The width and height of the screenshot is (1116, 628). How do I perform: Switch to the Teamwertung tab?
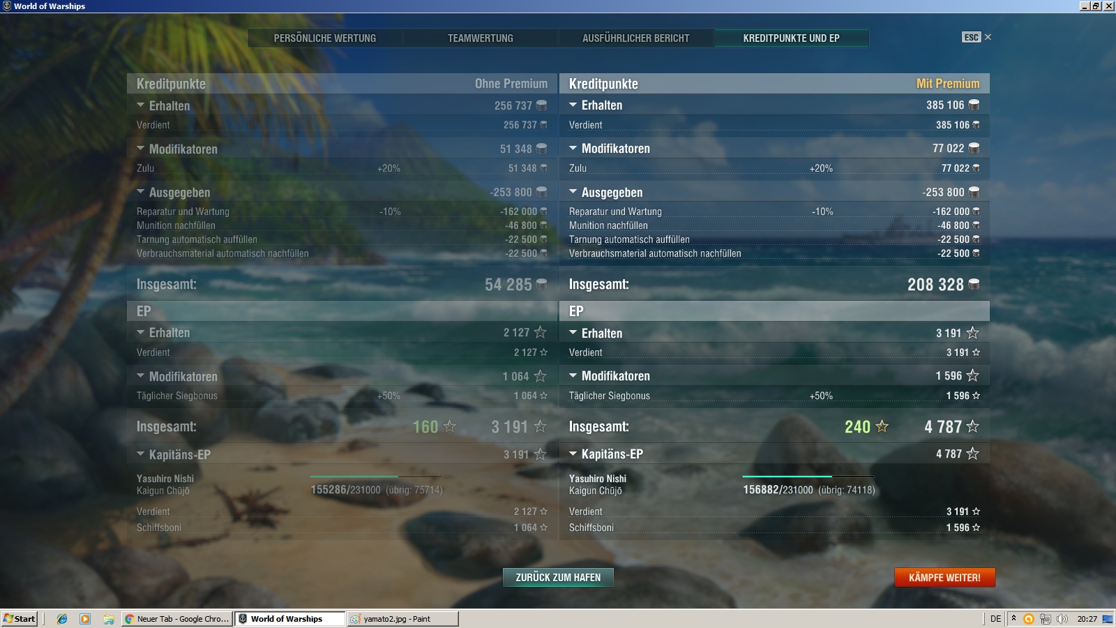coord(480,38)
